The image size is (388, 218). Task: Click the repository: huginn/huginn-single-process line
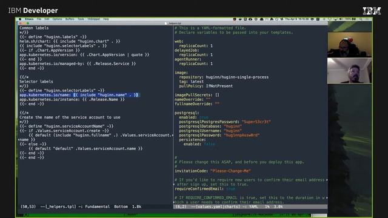tap(224, 77)
